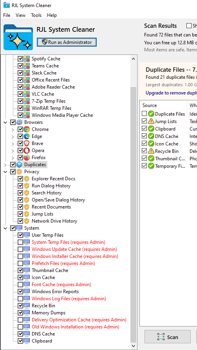Uncheck the Run Dialog History checkbox

tap(20, 186)
